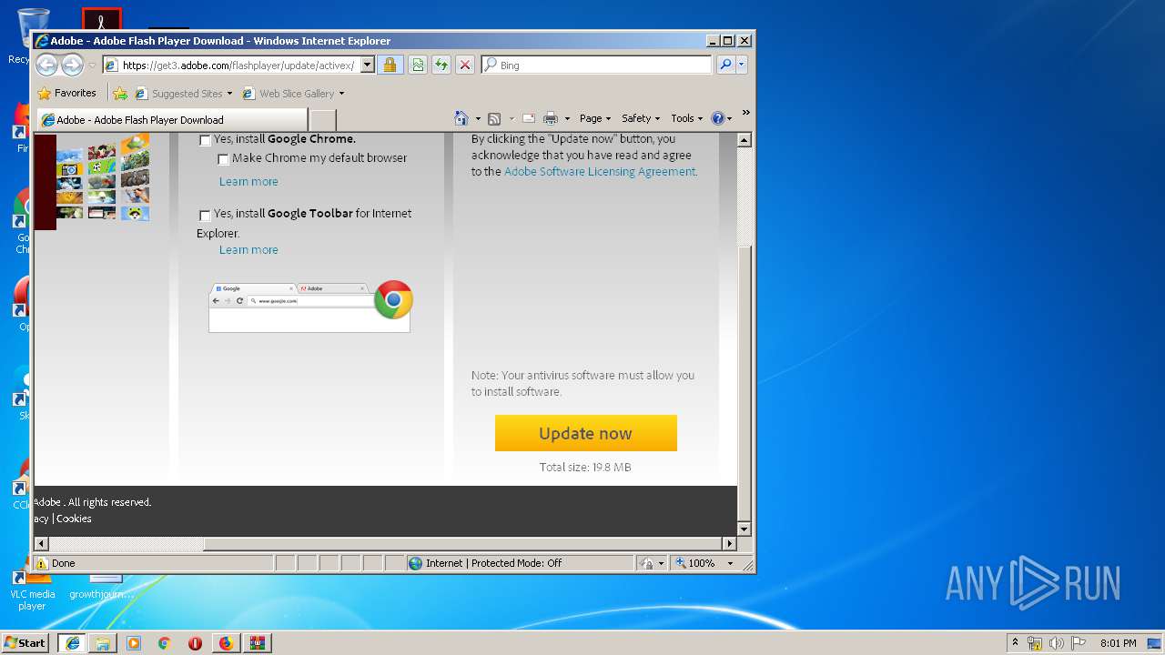Click the blank New Tab button

(323, 120)
